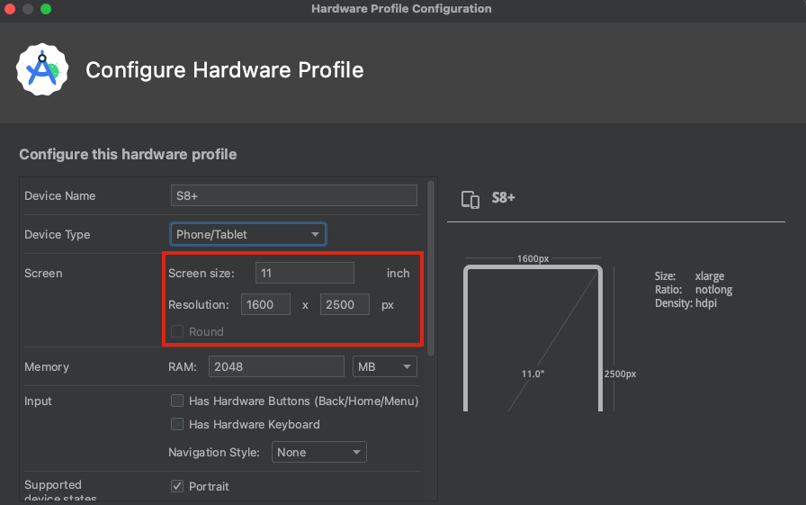
Task: Click the 'Input' section label
Action: click(38, 401)
